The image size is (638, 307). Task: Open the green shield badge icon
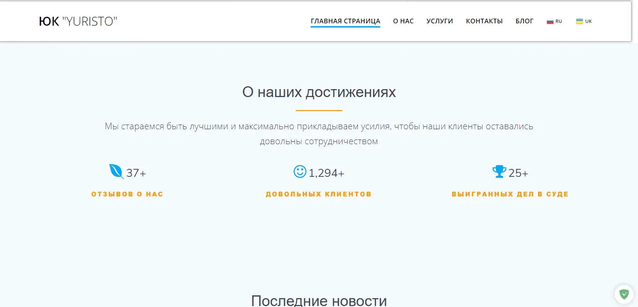pos(624,294)
